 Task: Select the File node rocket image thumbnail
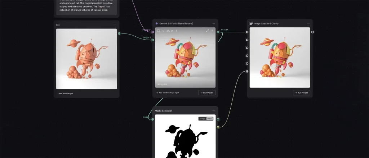[x=86, y=59]
